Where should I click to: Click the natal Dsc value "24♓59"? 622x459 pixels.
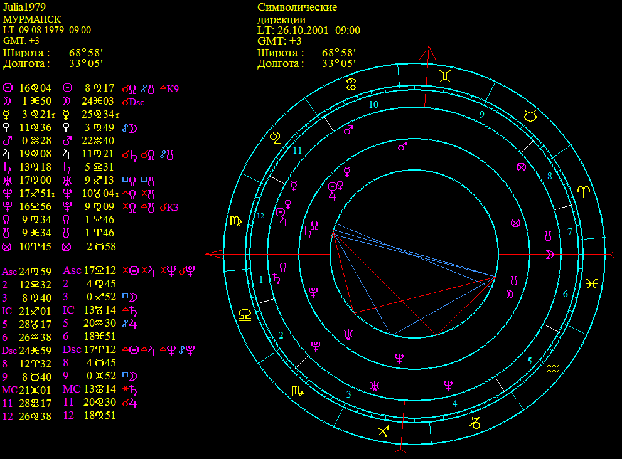click(35, 351)
